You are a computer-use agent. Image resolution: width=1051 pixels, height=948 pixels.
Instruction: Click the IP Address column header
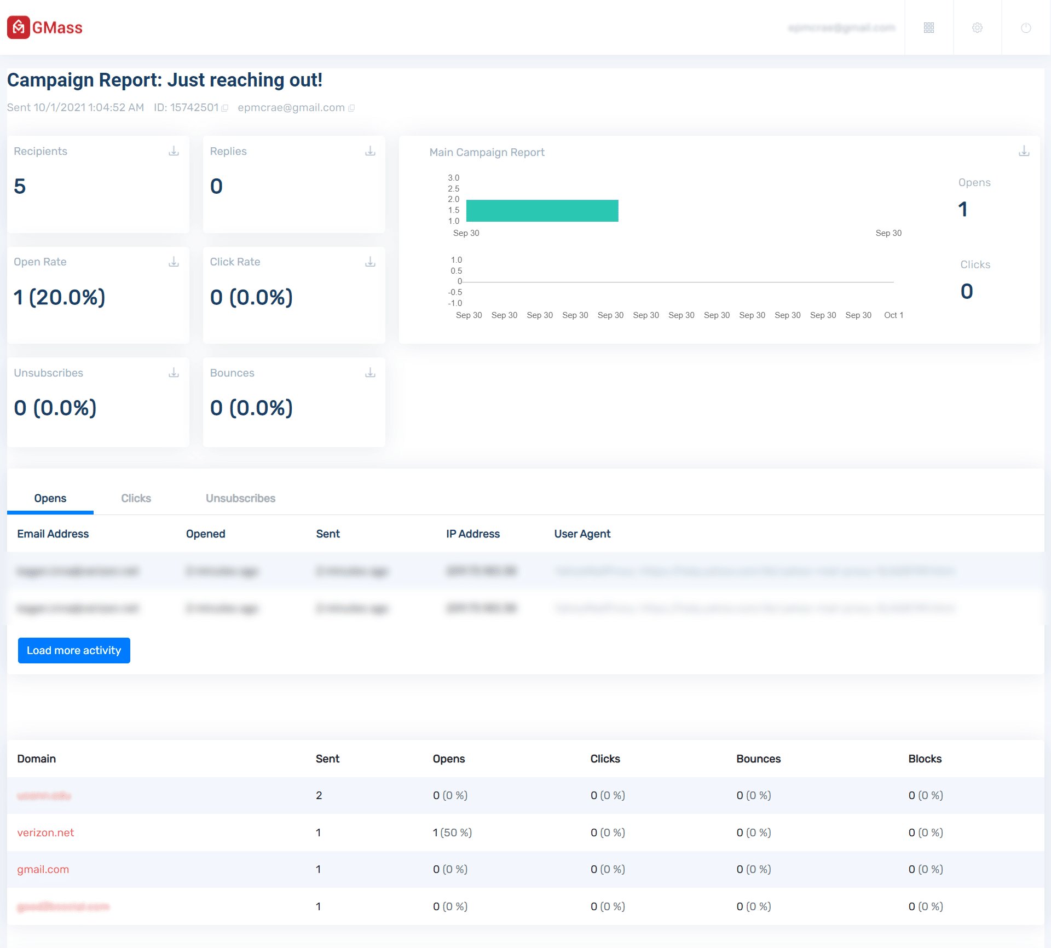click(x=473, y=534)
